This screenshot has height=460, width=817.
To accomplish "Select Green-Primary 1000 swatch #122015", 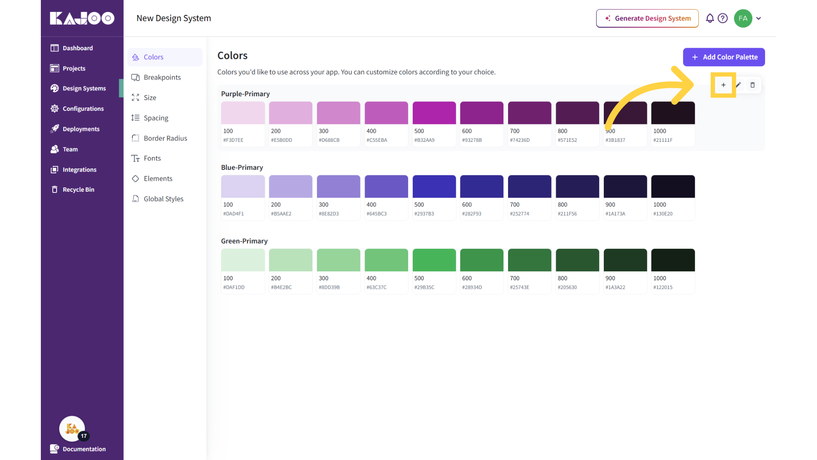I will coord(673,272).
